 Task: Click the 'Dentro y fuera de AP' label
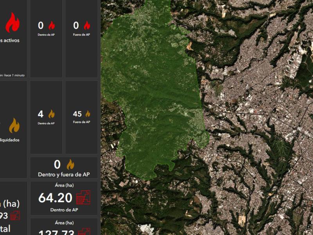tap(64, 174)
